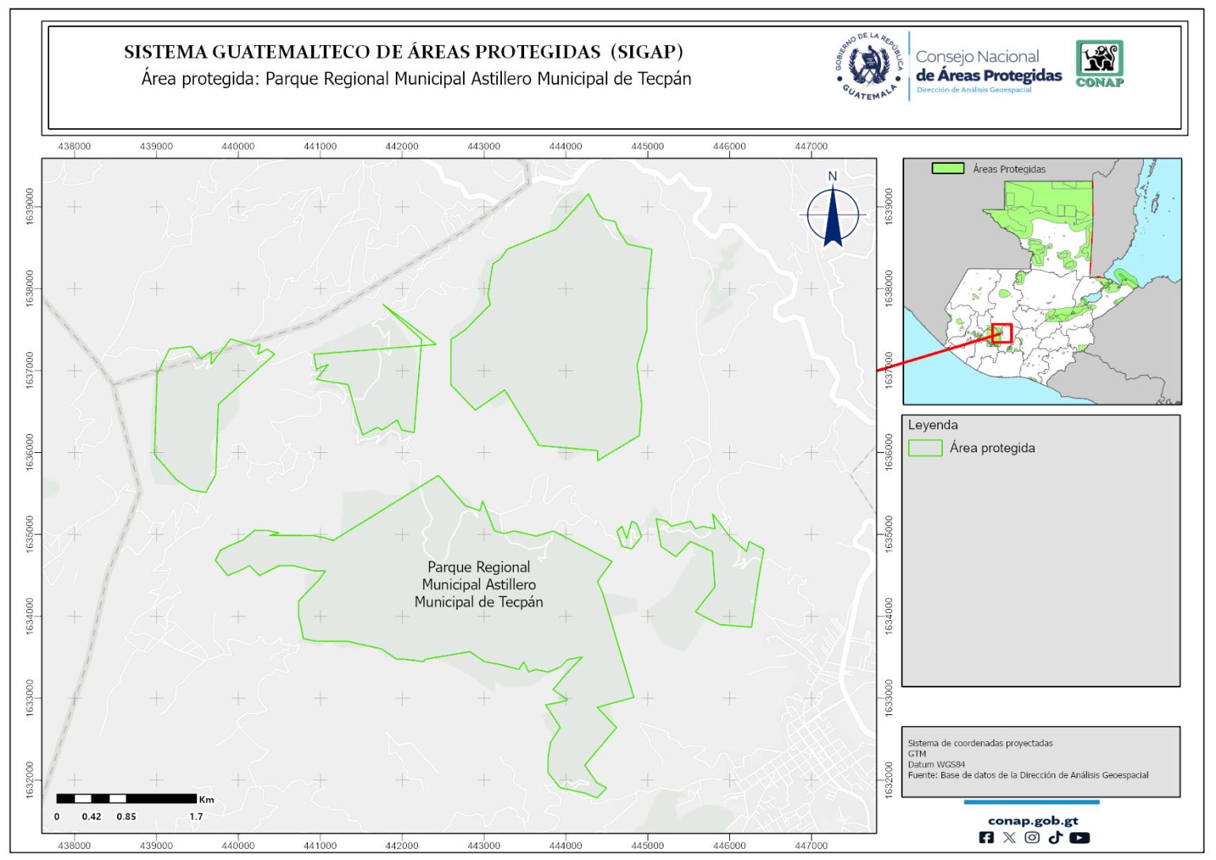The image size is (1216, 860).
Task: Click the Área protegida subtitle in the header
Action: pyautogui.click(x=416, y=79)
